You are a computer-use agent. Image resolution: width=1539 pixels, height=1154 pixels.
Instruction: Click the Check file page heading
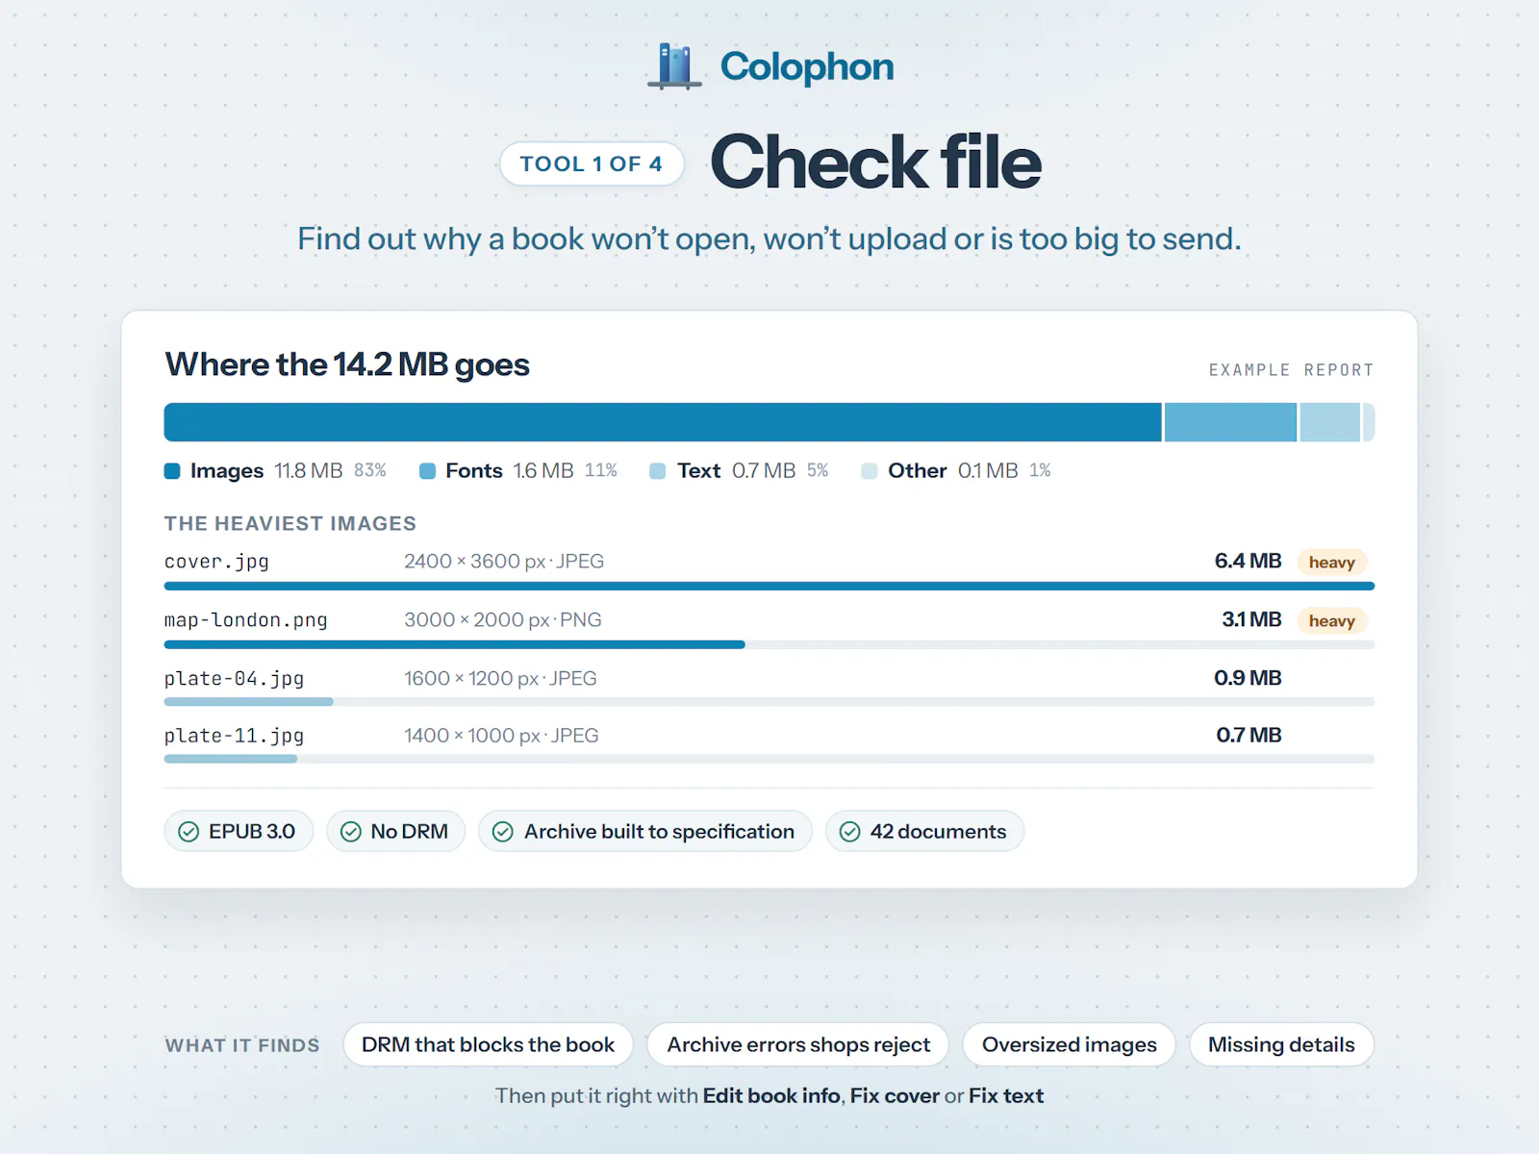[876, 163]
